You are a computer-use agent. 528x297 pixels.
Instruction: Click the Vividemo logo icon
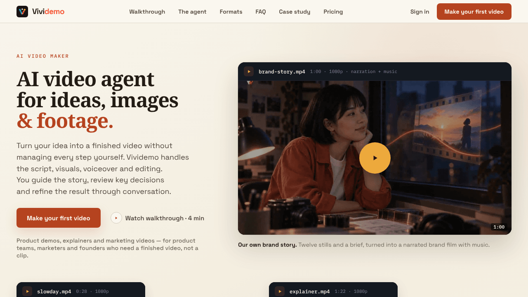[22, 12]
